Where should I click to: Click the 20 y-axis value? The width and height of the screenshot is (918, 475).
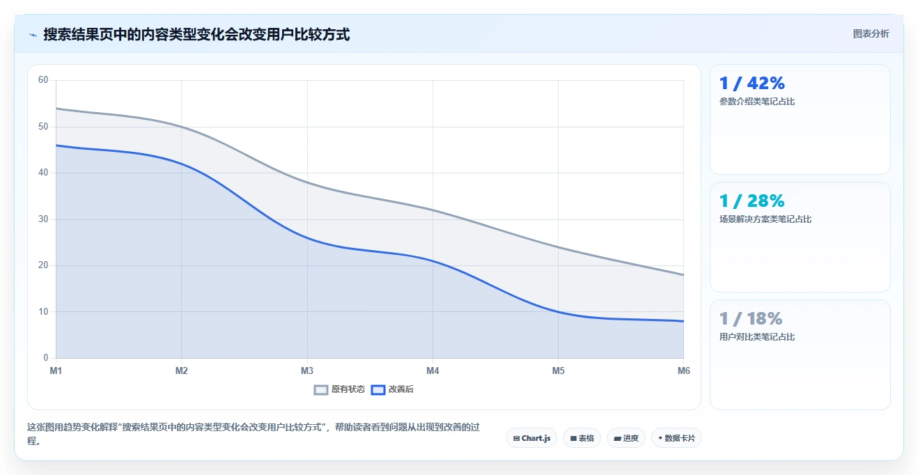pyautogui.click(x=43, y=265)
